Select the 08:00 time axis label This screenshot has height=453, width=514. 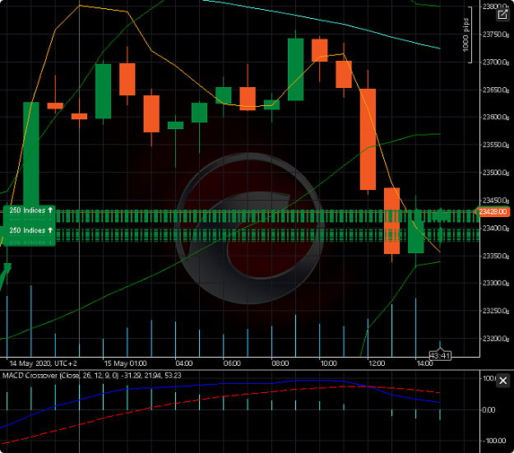pyautogui.click(x=280, y=363)
